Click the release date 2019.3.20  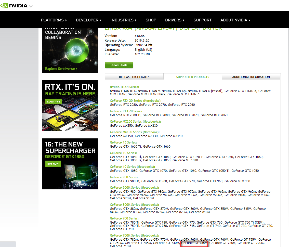tap(142, 40)
